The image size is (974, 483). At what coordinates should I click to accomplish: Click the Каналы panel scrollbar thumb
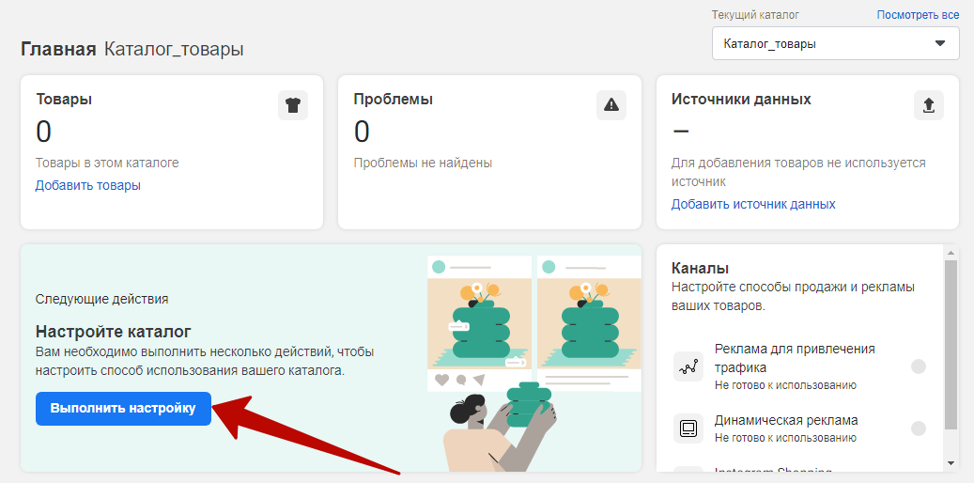(x=951, y=343)
